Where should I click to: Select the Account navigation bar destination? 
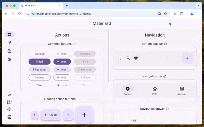[x=182, y=91]
